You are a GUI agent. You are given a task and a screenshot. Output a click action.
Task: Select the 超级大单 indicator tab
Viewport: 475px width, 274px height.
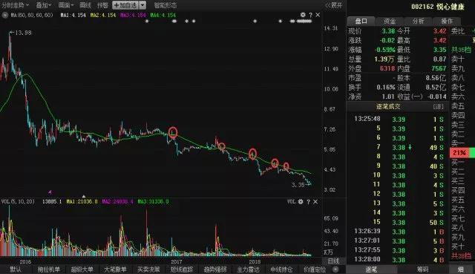pyautogui.click(x=82, y=269)
